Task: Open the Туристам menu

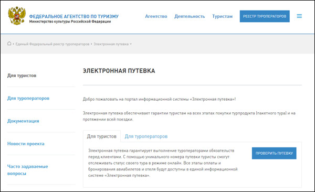Action: 222,16
